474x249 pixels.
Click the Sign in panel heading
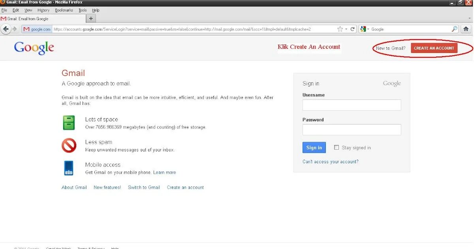pyautogui.click(x=311, y=83)
